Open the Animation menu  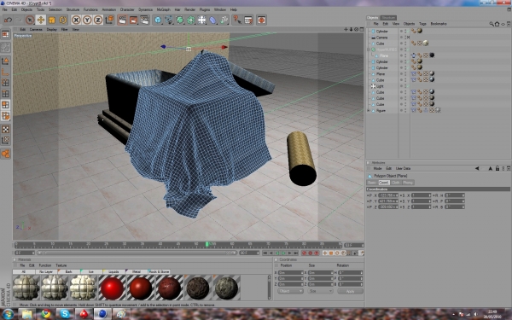[108, 9]
